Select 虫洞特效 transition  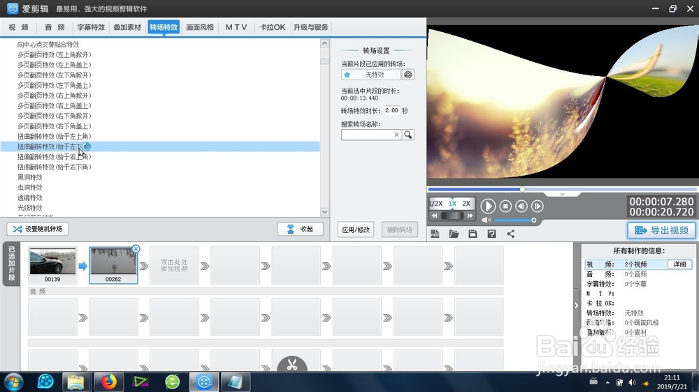[x=30, y=188]
